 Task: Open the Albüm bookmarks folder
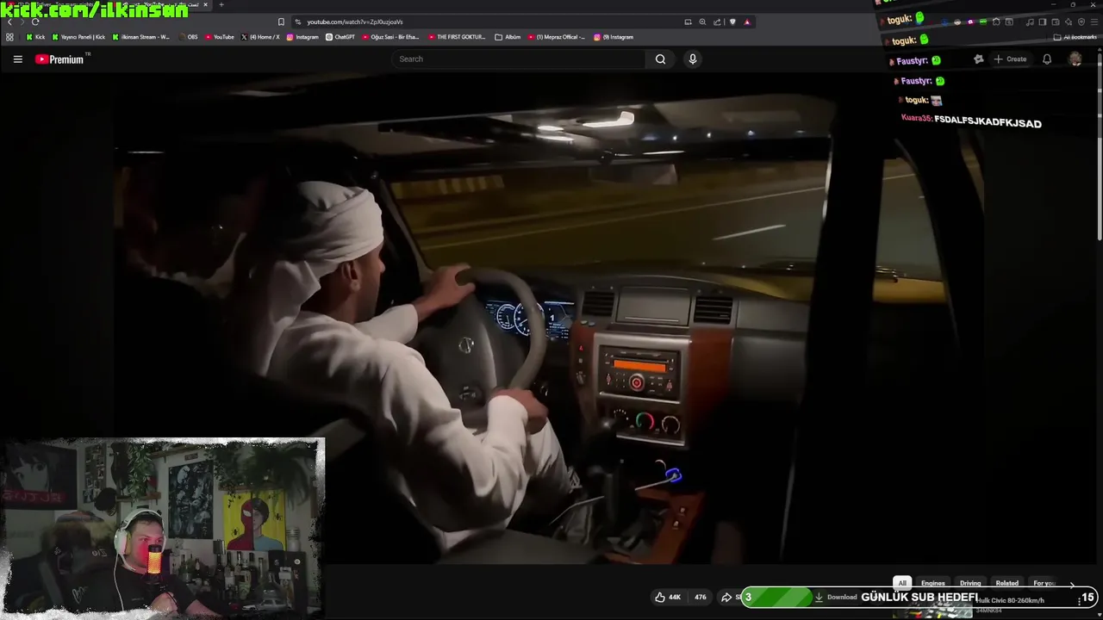508,37
